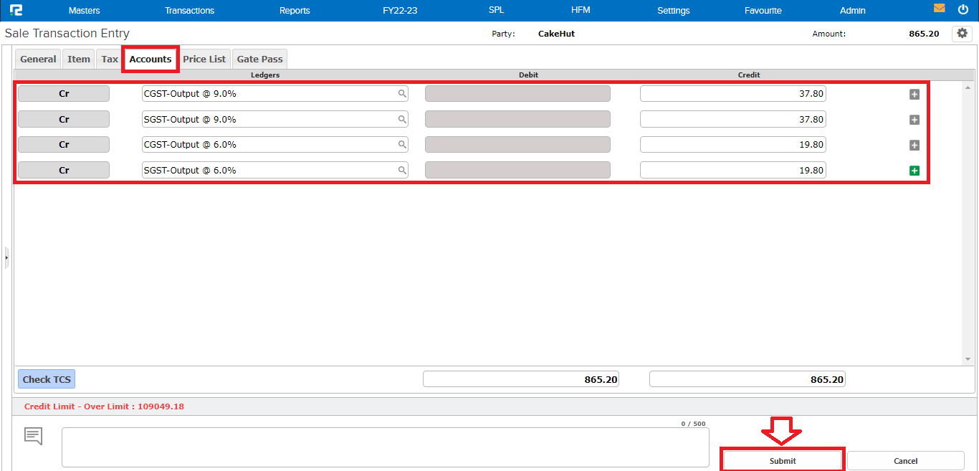Open the Reports menu
Viewport: 979px width, 471px height.
(x=295, y=10)
